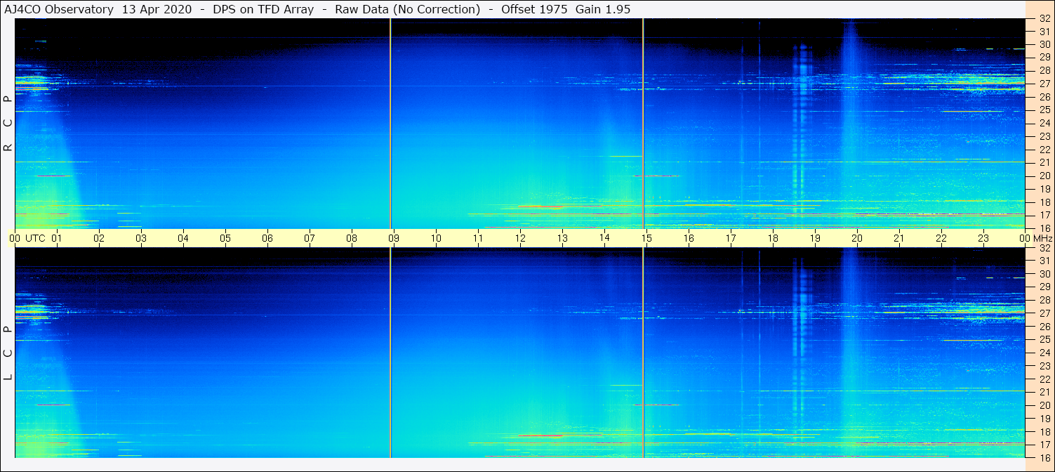Click the yellow marker line near 09 UTC in LCP panel
Viewport: 1055px width, 472px height.
(x=390, y=353)
